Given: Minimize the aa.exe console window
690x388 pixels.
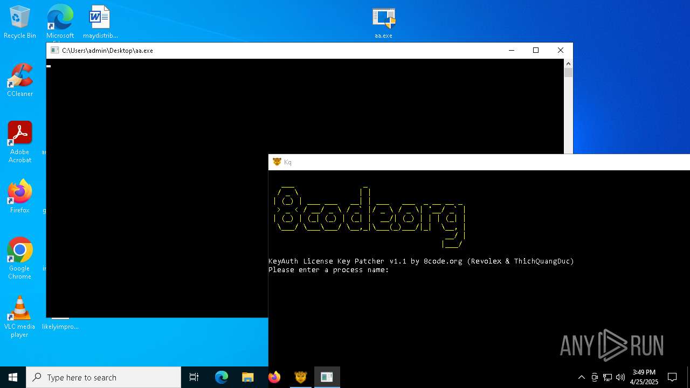Looking at the screenshot, I should coord(512,50).
